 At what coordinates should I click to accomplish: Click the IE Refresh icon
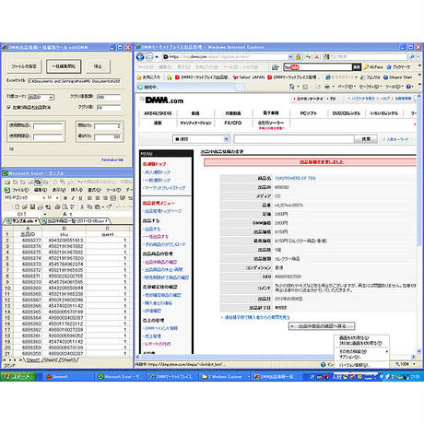(308, 57)
